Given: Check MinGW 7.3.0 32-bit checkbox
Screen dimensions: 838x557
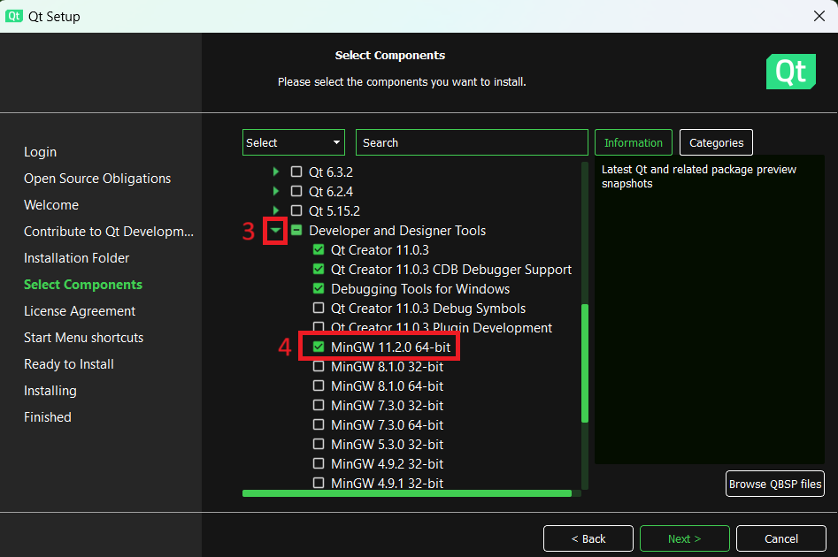Looking at the screenshot, I should tap(319, 405).
